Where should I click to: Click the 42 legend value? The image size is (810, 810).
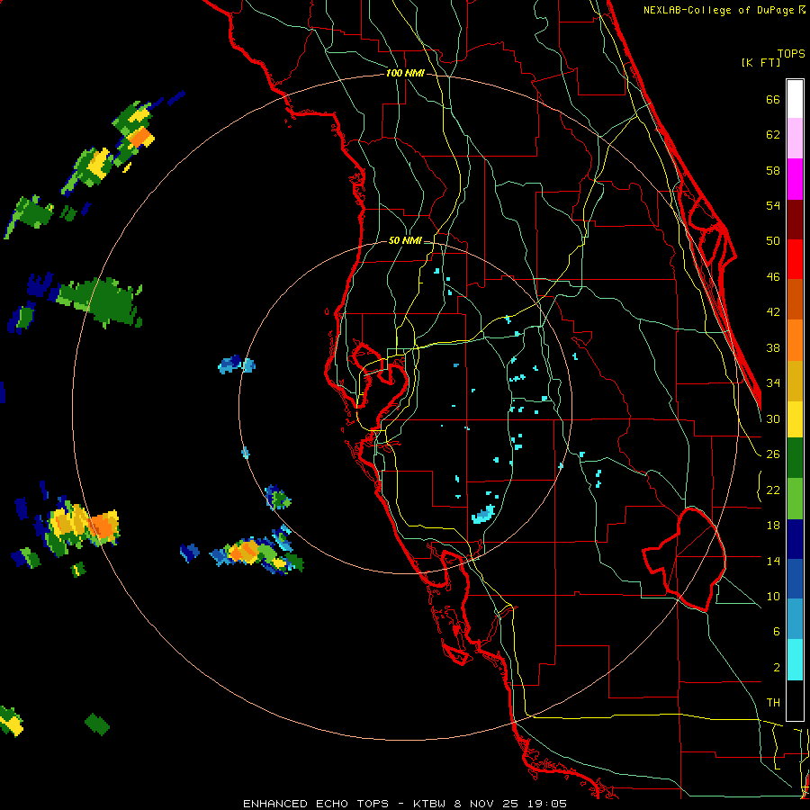click(x=773, y=312)
